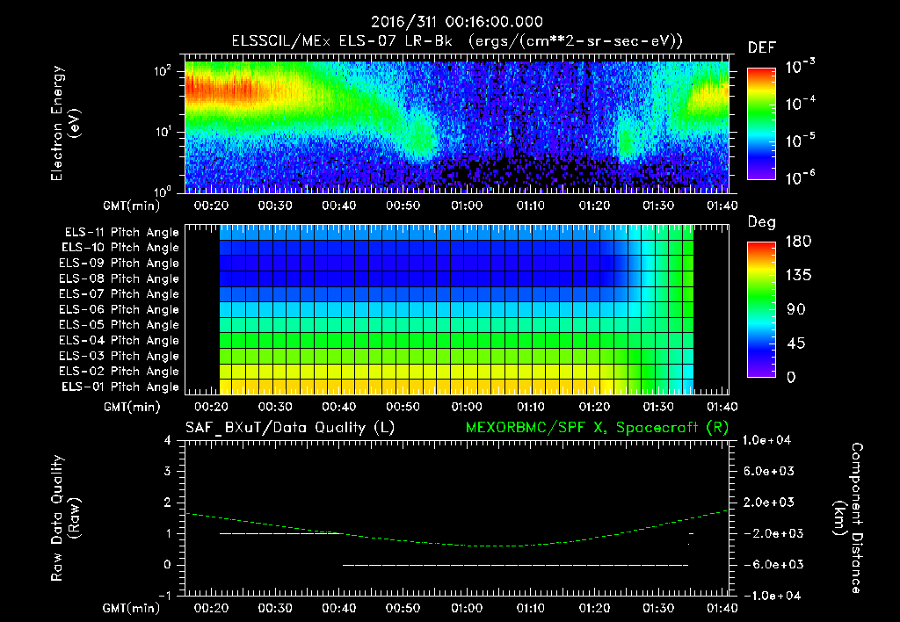Click the ELS-06 Pitch Angle row label
The image size is (900, 622).
pyautogui.click(x=120, y=310)
